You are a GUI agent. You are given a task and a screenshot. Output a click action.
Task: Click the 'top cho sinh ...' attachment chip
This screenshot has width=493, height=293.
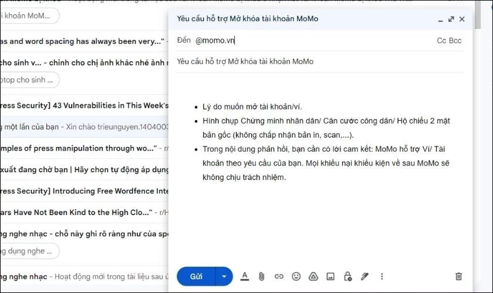click(x=29, y=80)
